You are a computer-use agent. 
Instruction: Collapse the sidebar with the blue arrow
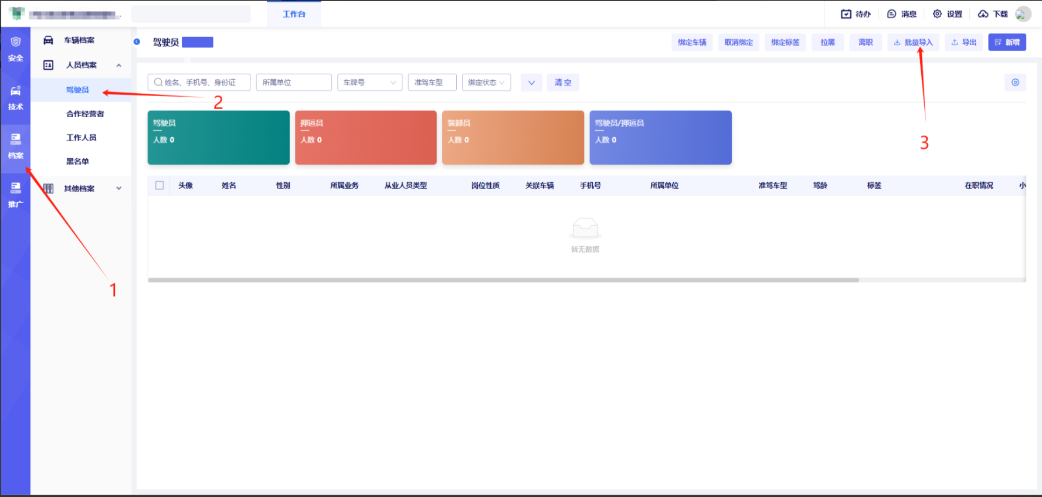pos(137,42)
